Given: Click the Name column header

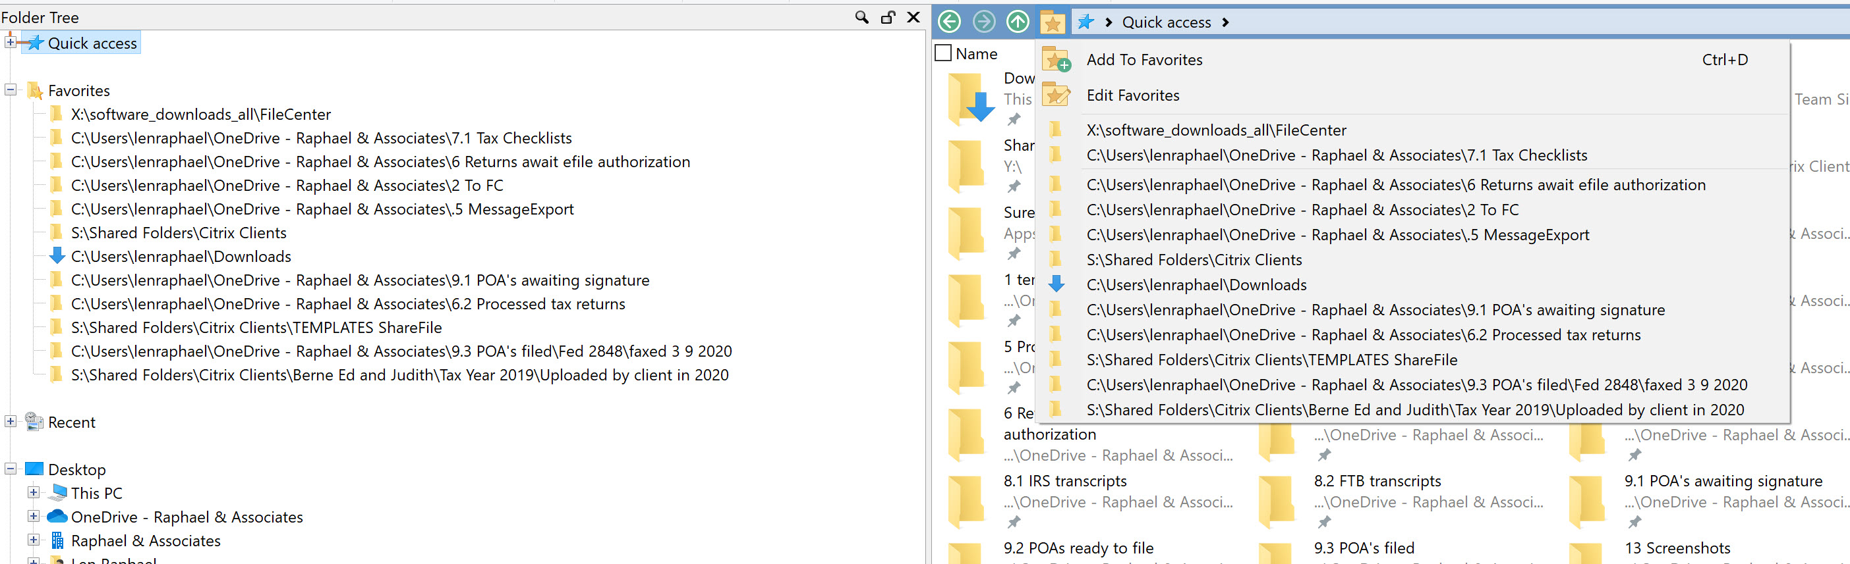Looking at the screenshot, I should [976, 54].
